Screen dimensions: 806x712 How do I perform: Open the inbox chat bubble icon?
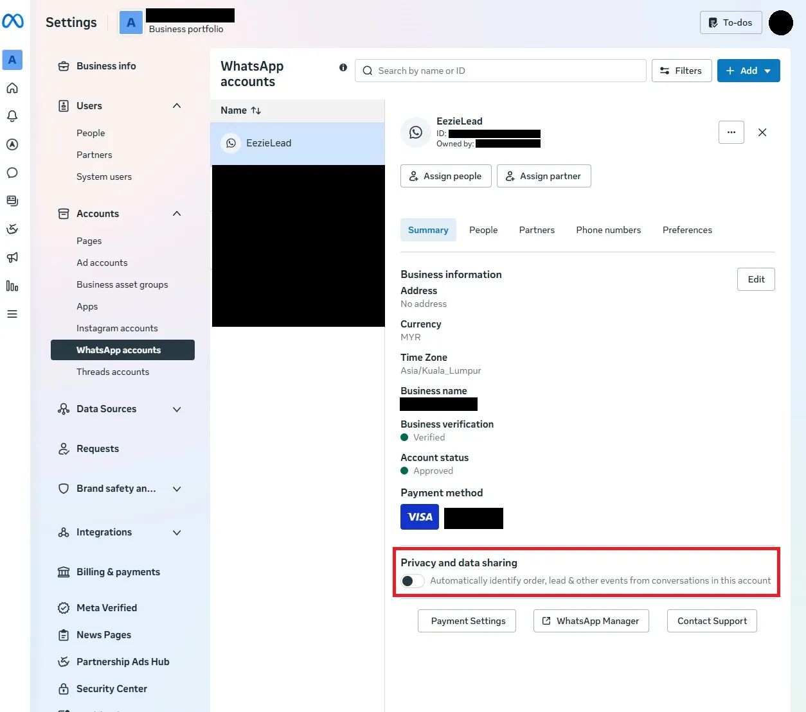(12, 173)
